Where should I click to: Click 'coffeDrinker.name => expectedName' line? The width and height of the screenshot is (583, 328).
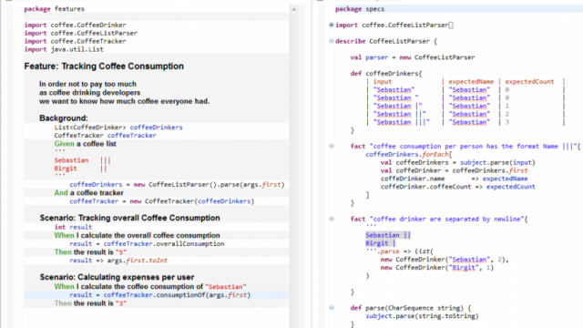pyautogui.click(x=454, y=179)
